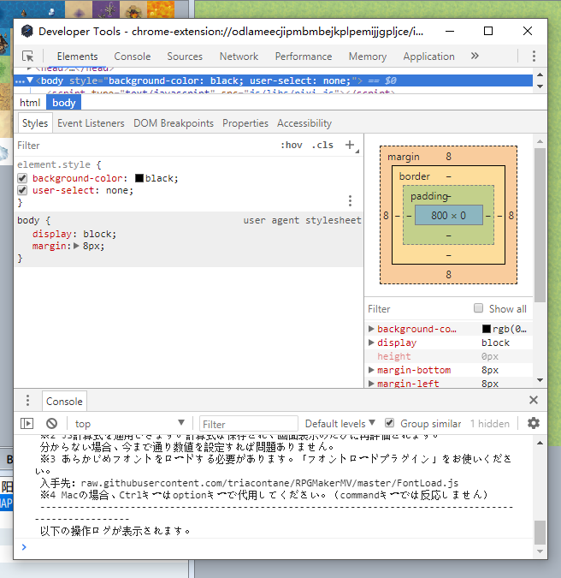Clear the console output
561x578 pixels.
pyautogui.click(x=51, y=423)
